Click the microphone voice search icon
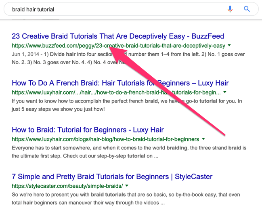 coord(230,9)
